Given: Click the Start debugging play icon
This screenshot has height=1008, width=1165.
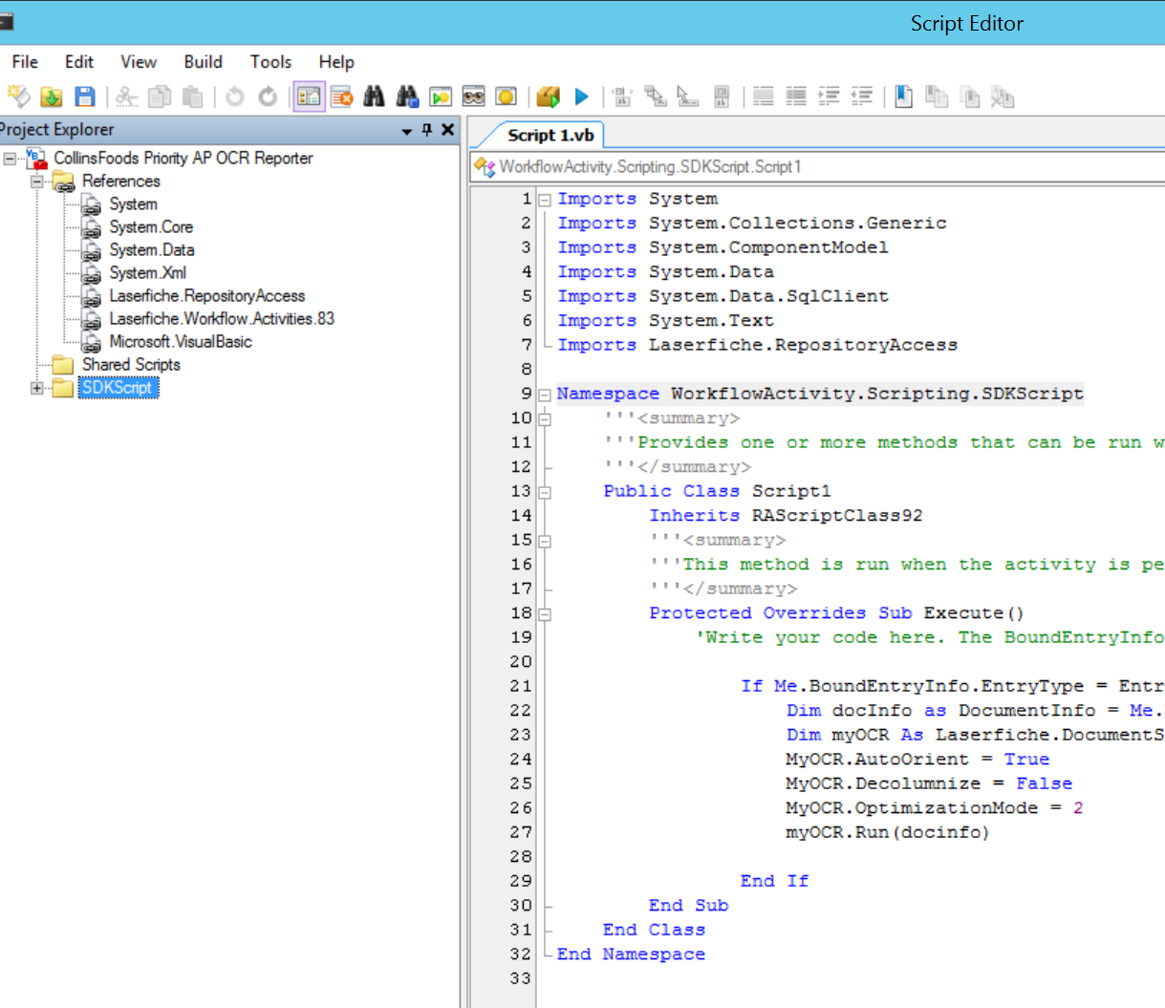Looking at the screenshot, I should pos(581,97).
